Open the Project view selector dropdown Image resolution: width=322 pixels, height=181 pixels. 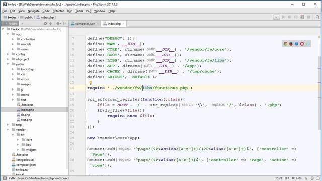click(22, 24)
